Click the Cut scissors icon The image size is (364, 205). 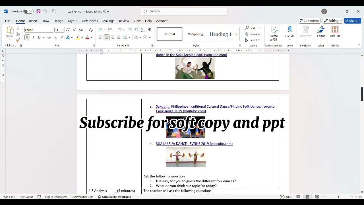(18, 28)
